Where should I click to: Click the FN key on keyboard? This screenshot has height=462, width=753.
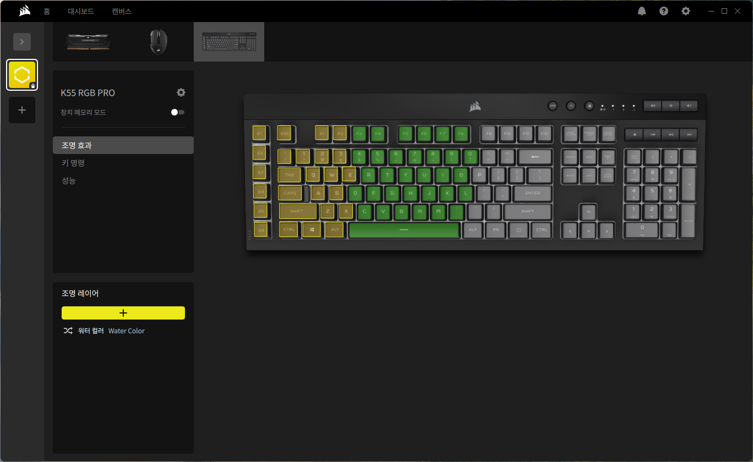pos(495,230)
